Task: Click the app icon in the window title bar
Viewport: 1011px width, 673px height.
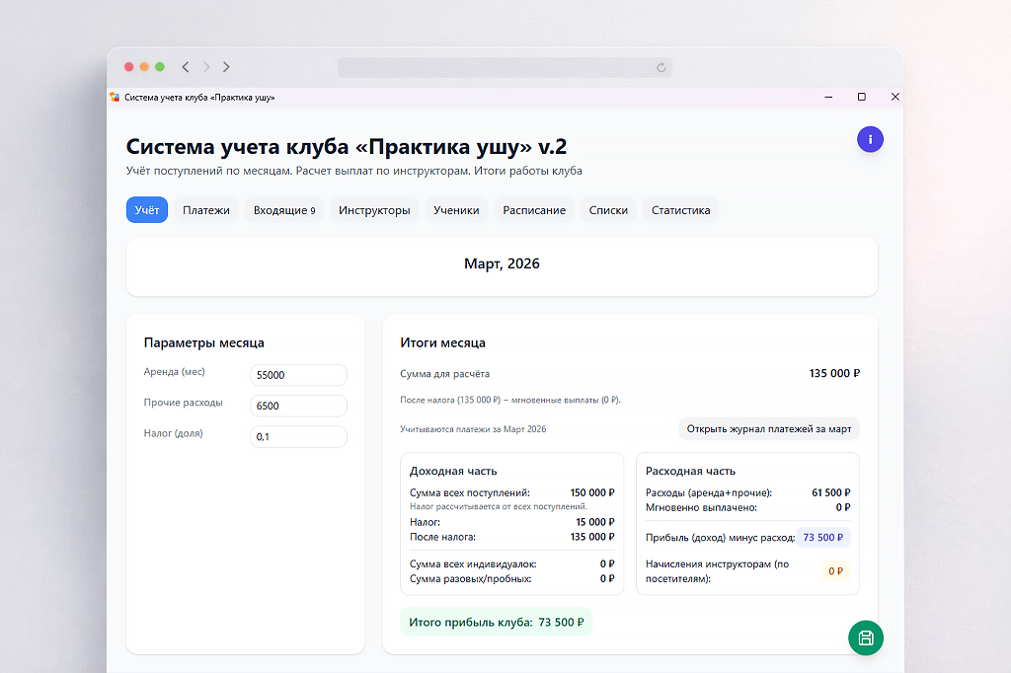Action: pos(117,98)
